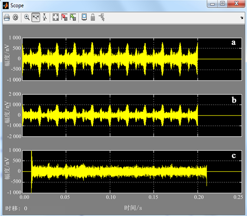The width and height of the screenshot is (247, 216).
Task: Toggle the Floating scope button
Action: coord(84,17)
